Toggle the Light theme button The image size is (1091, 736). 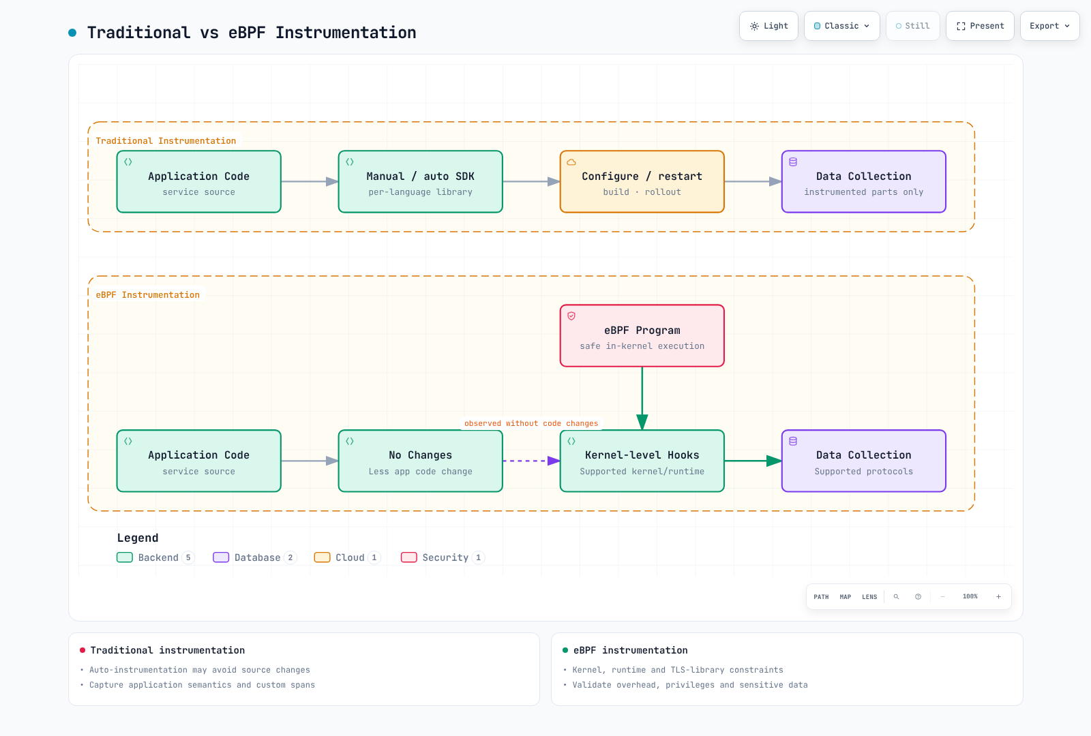tap(768, 26)
